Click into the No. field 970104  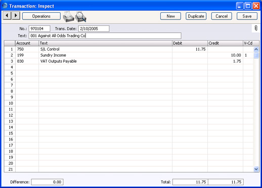click(39, 29)
